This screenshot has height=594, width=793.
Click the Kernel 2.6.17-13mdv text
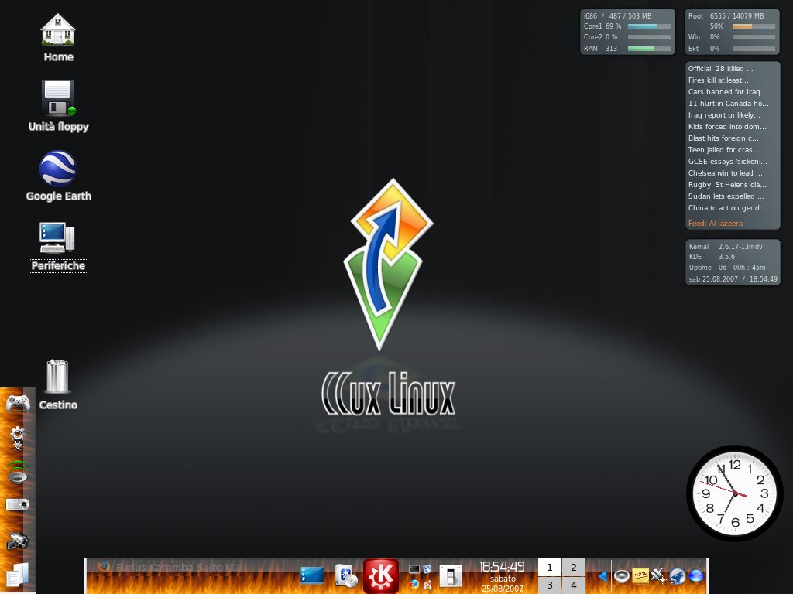click(x=725, y=247)
